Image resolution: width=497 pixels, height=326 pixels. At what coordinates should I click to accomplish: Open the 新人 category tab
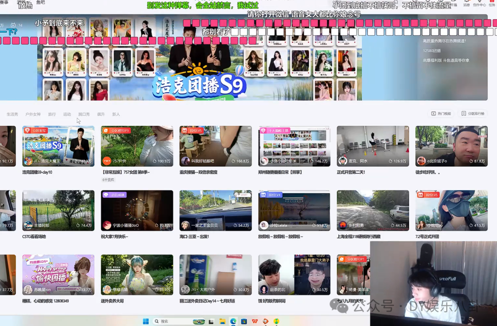pos(116,114)
